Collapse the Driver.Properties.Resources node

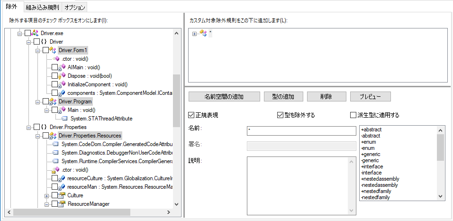pos(37,136)
